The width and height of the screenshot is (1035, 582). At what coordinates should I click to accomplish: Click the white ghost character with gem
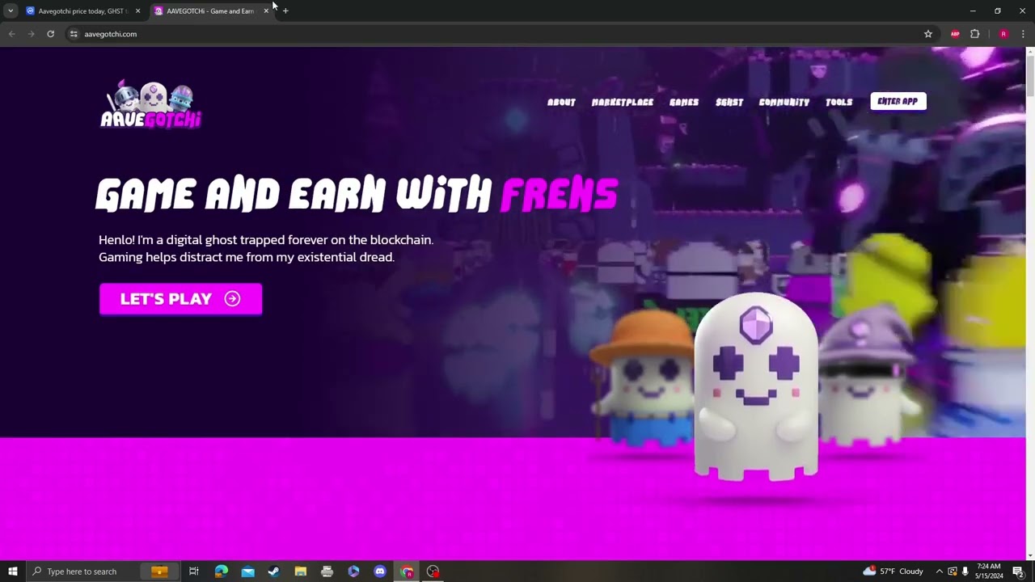coord(756,386)
